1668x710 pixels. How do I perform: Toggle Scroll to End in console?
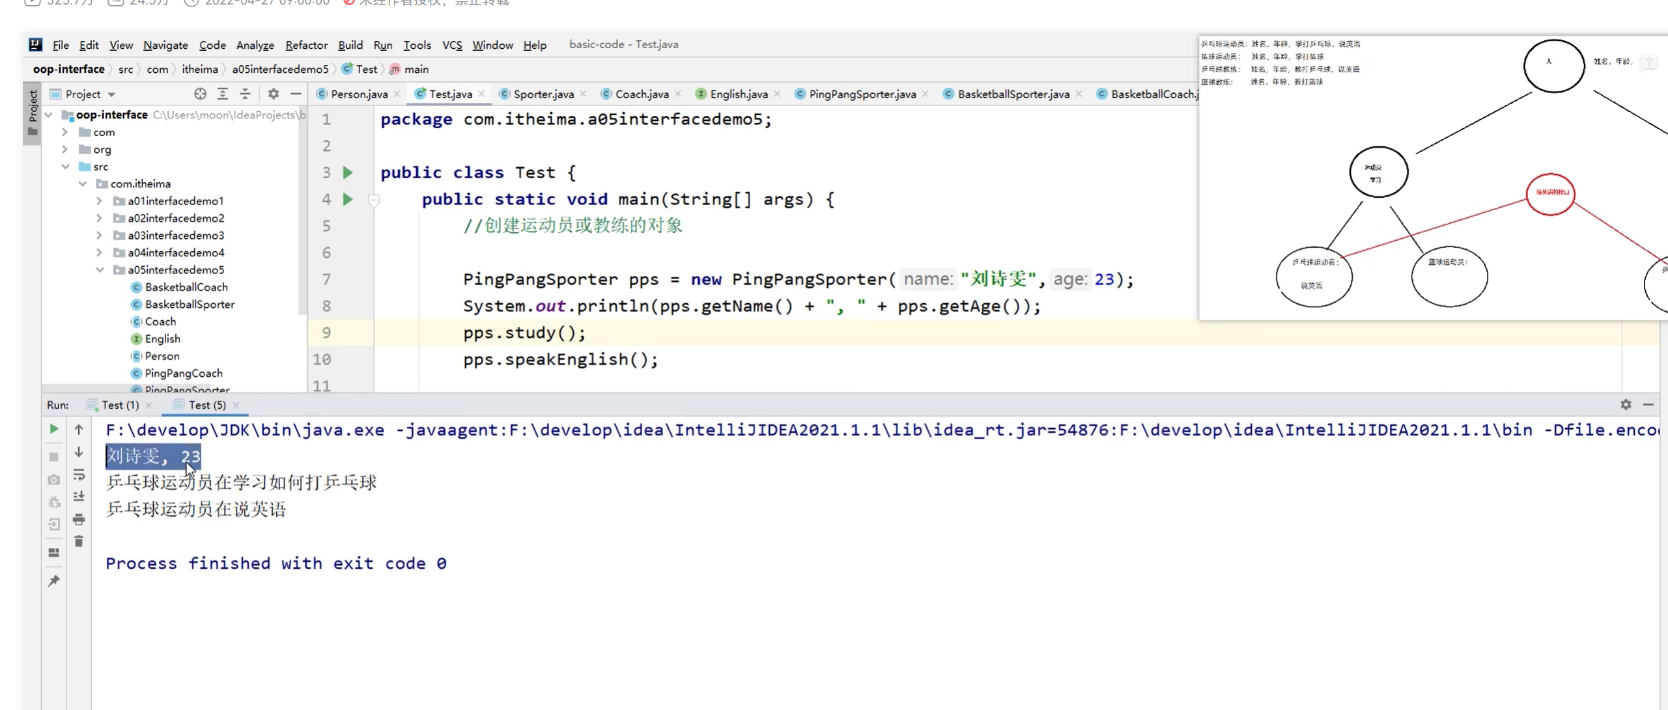tap(79, 495)
